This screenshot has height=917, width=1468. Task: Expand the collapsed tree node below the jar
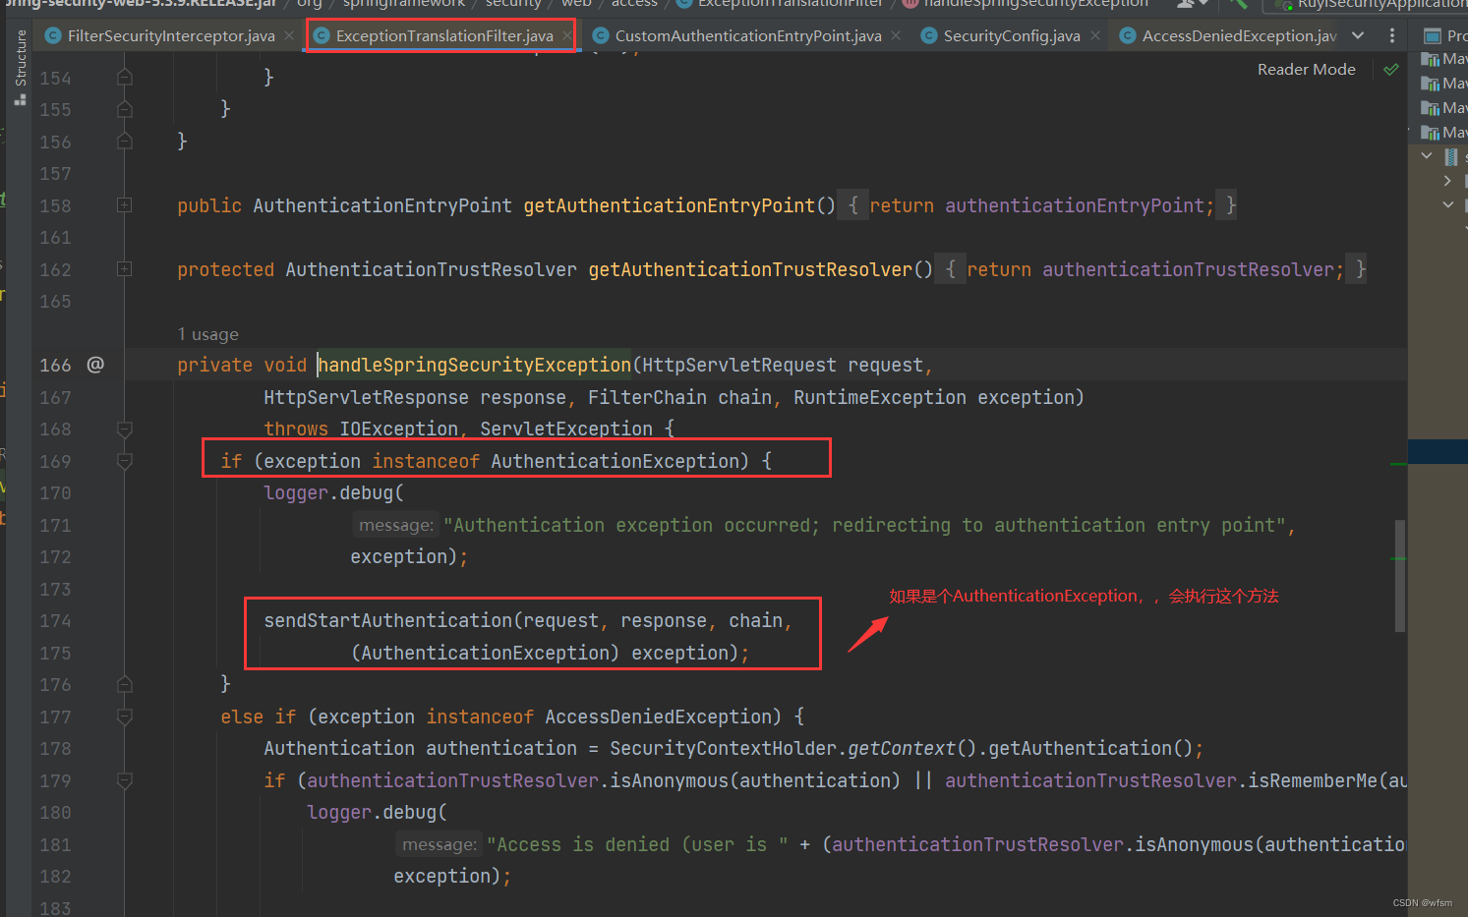click(1447, 180)
